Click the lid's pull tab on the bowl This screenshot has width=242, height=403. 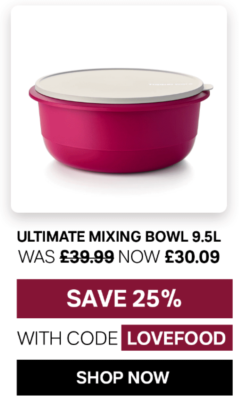point(208,87)
